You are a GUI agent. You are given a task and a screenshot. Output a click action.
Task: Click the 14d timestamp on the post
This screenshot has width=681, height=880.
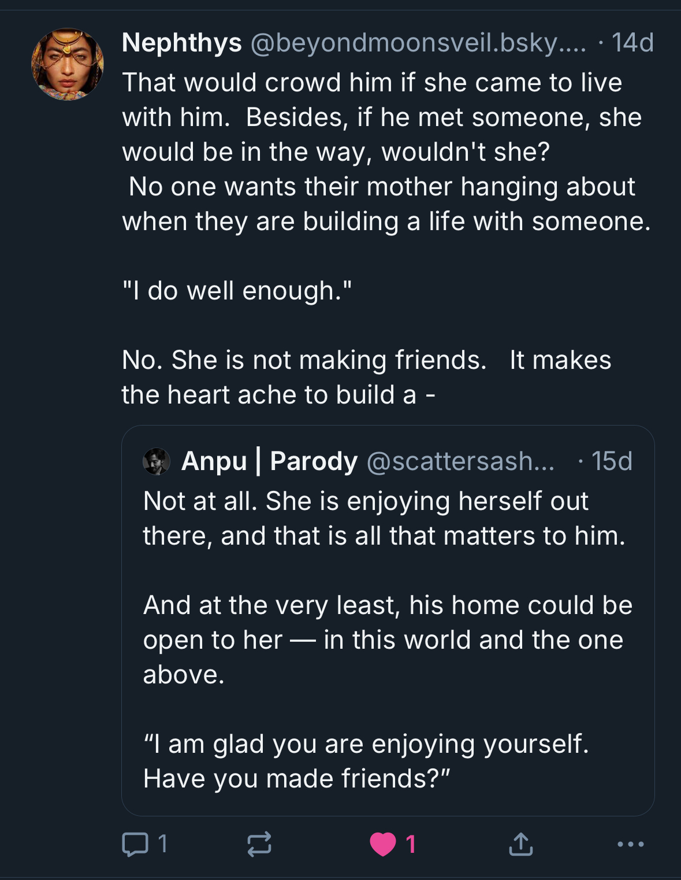[x=632, y=43]
